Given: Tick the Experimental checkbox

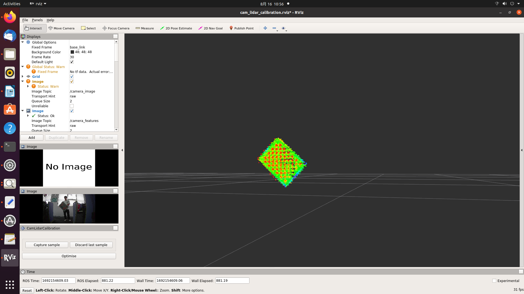Looking at the screenshot, I should (494, 281).
